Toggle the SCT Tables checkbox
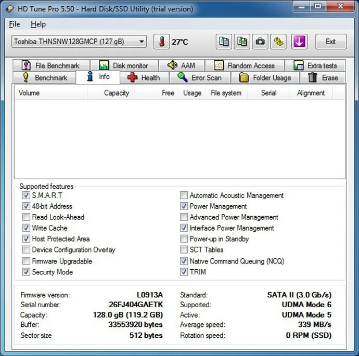359x356 pixels. click(x=184, y=249)
